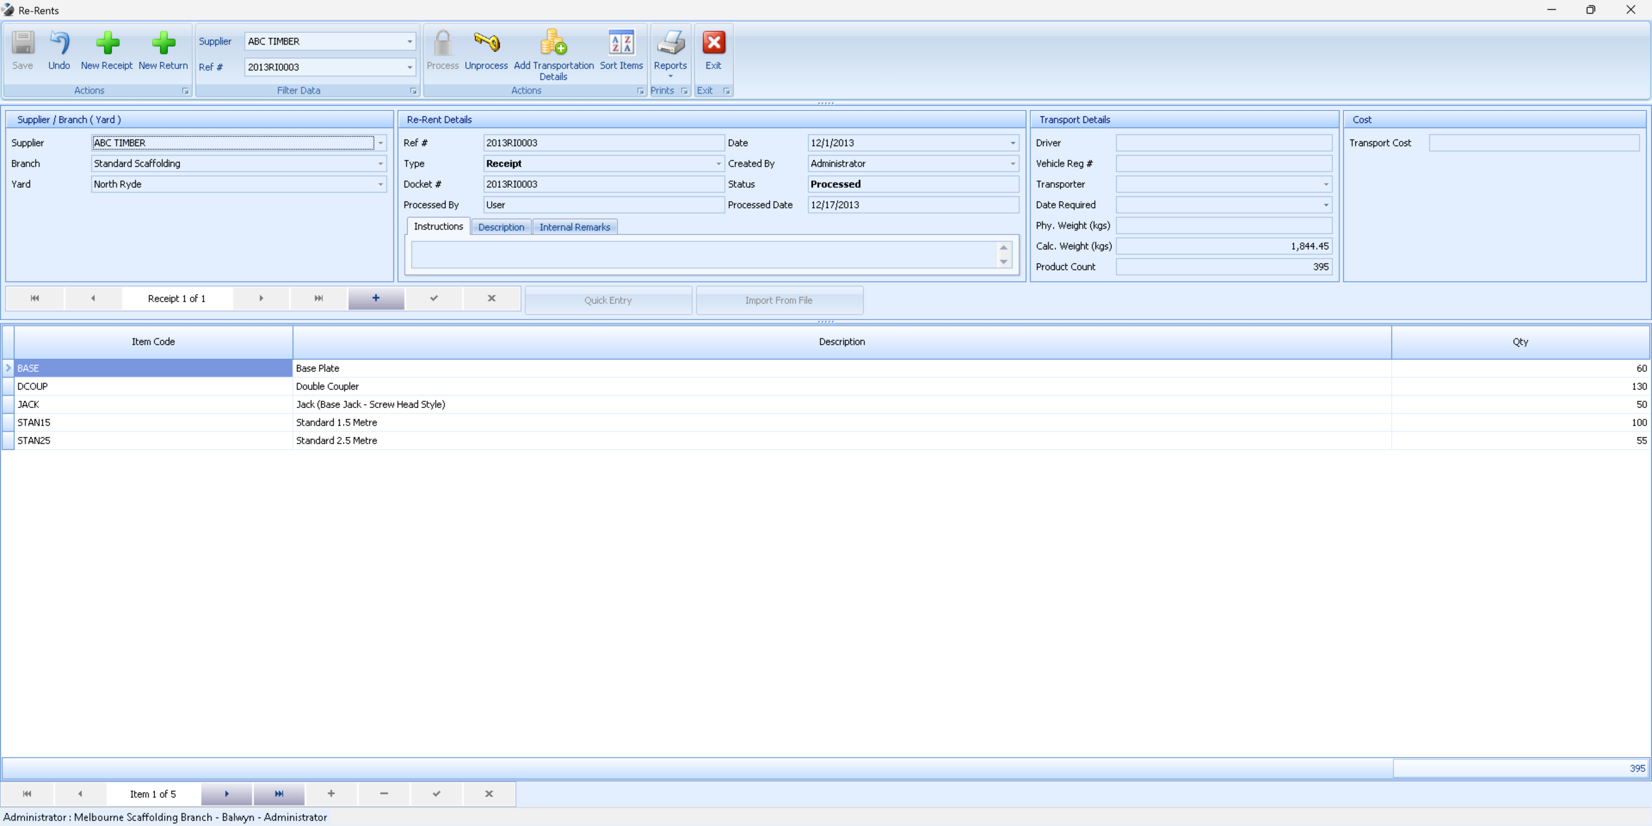The height and width of the screenshot is (826, 1652).
Task: Click the Sort Items icon
Action: click(x=621, y=44)
